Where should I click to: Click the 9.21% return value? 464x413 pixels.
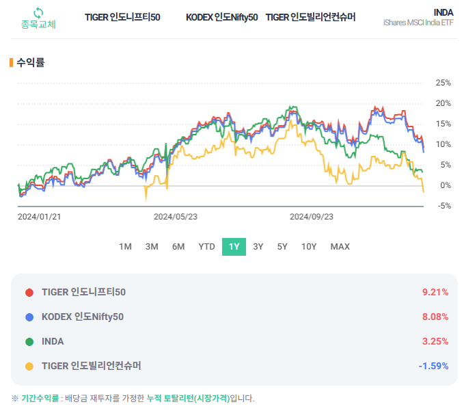click(x=435, y=292)
